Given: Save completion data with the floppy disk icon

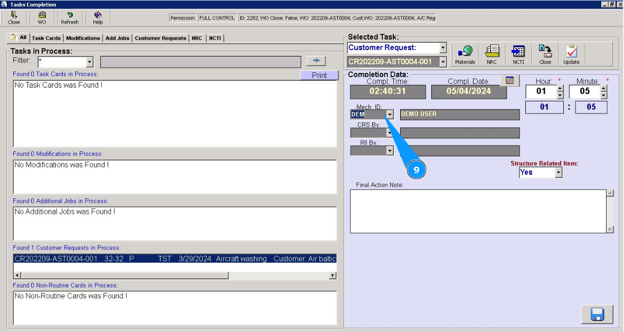Looking at the screenshot, I should pyautogui.click(x=597, y=314).
